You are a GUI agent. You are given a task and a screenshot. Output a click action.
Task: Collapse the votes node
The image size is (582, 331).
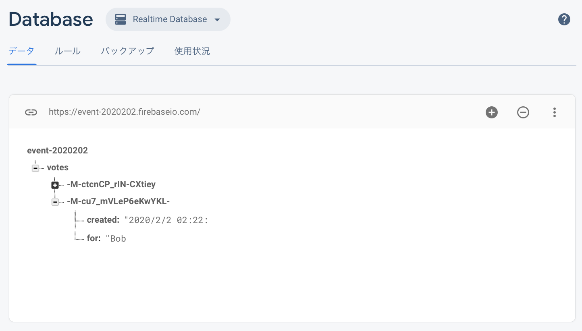35,168
